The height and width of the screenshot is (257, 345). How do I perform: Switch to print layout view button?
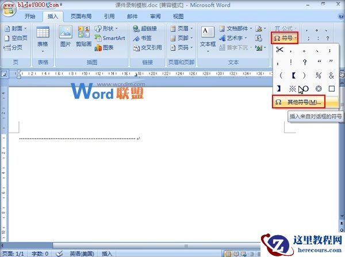pyautogui.click(x=228, y=254)
